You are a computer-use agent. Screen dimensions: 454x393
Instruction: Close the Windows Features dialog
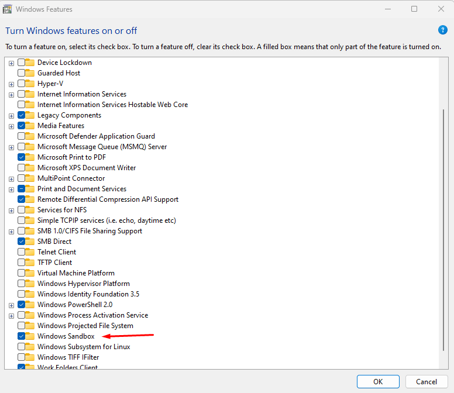pyautogui.click(x=441, y=9)
